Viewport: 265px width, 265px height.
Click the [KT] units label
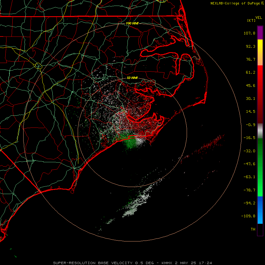click(x=251, y=20)
